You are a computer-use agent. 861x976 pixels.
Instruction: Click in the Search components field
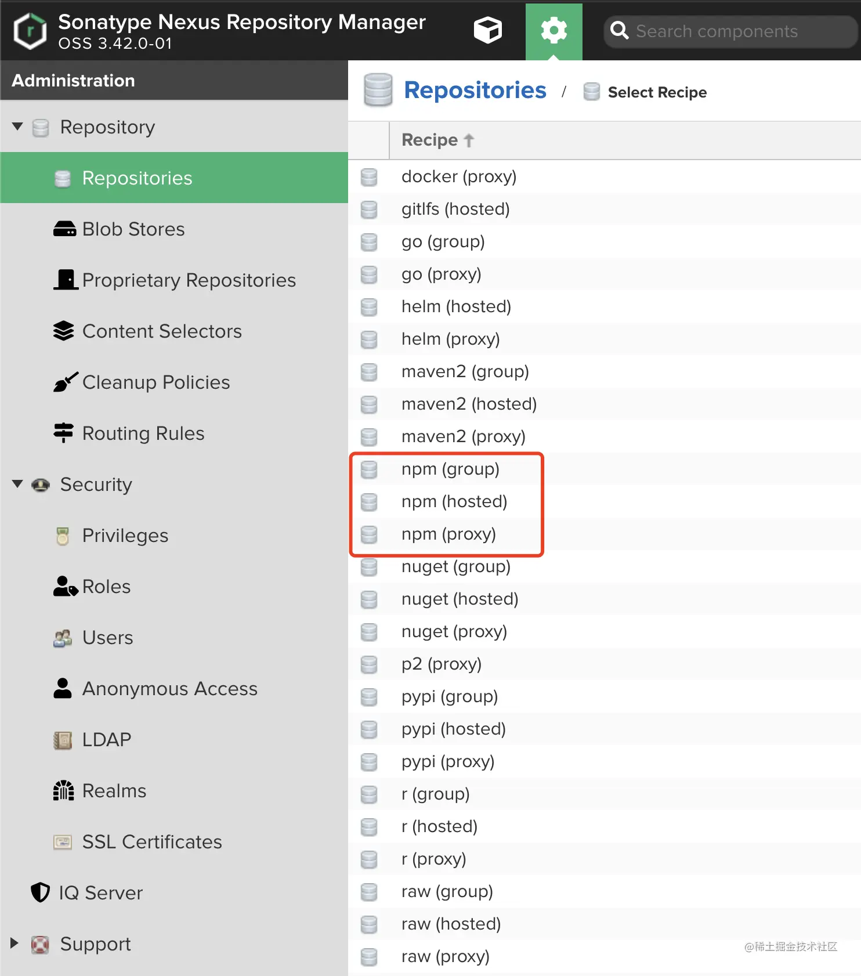click(730, 31)
